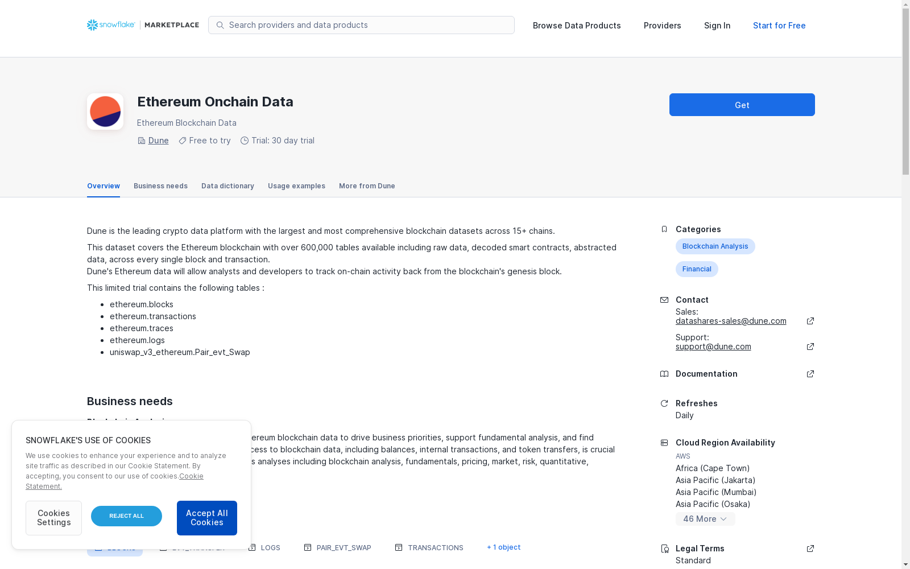Viewport: 910px width, 569px height.
Task: Click 'Asia Pacific (Jakarta)' region text
Action: pos(715,480)
